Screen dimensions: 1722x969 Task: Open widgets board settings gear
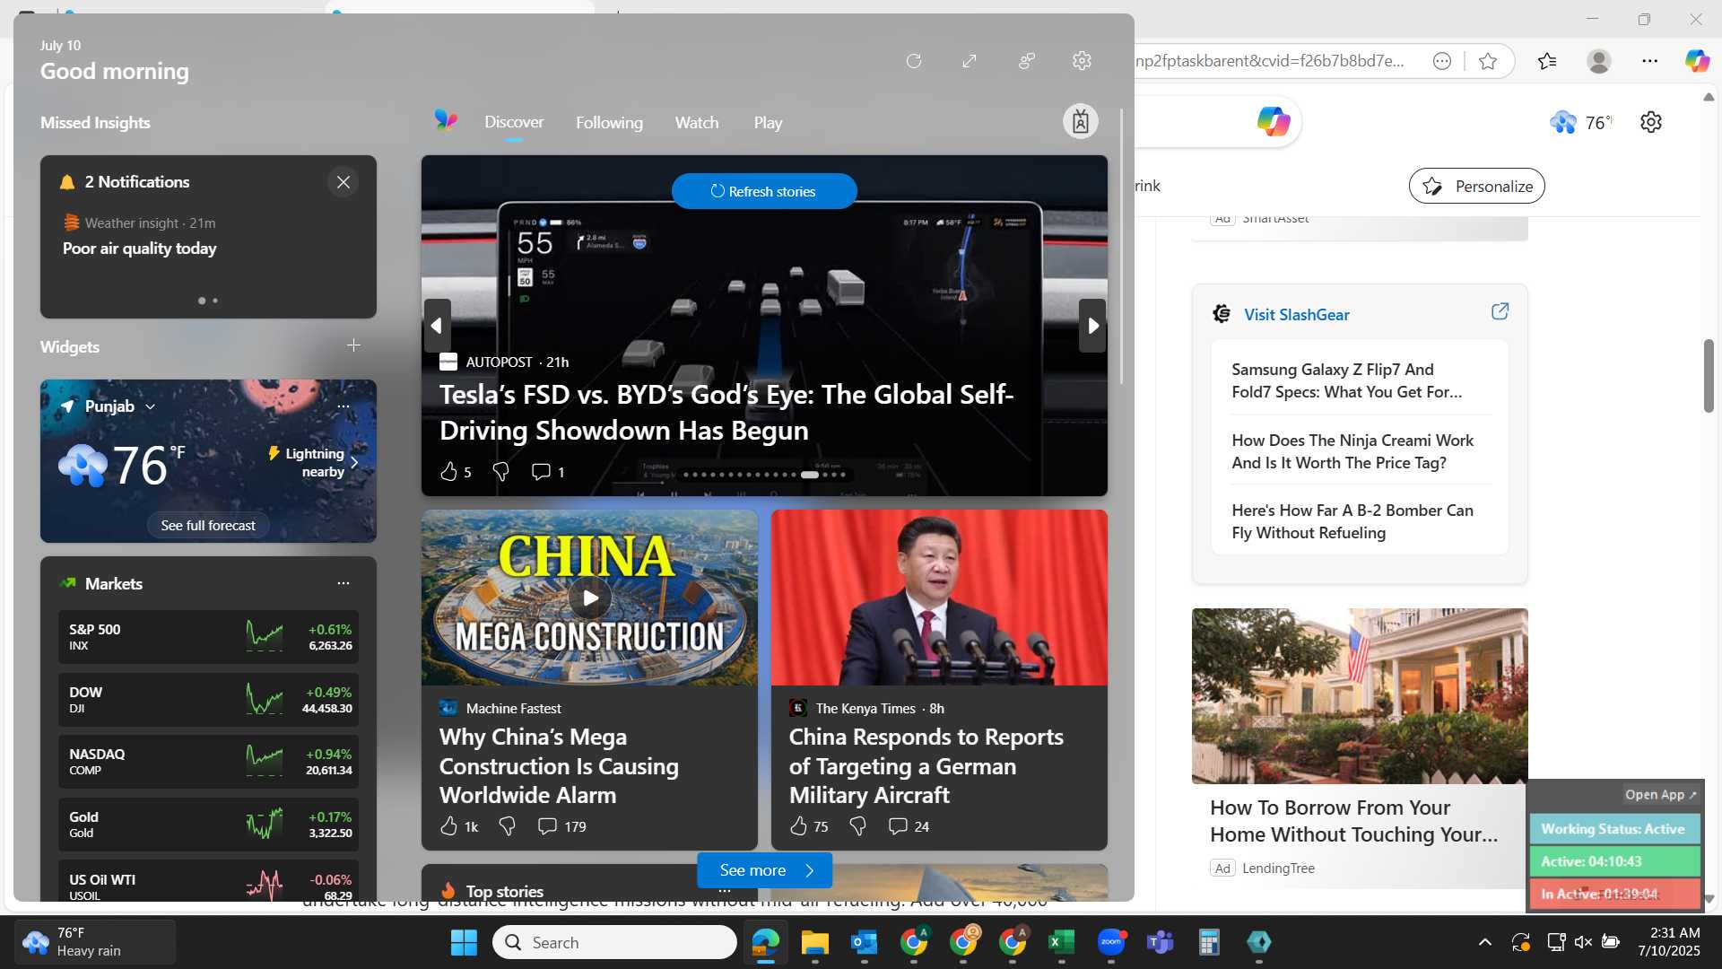pos(1083,61)
